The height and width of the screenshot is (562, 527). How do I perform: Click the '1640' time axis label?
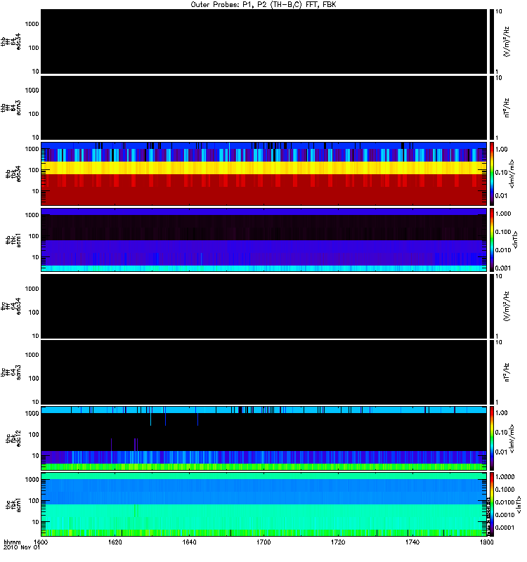pyautogui.click(x=189, y=542)
